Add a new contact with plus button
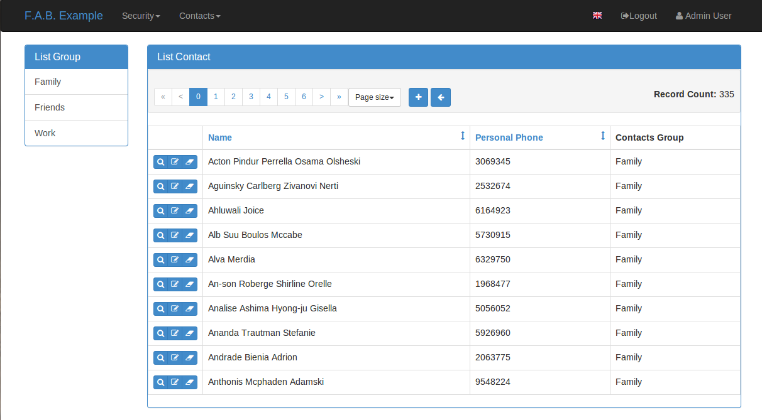The height and width of the screenshot is (420, 762). [x=418, y=97]
